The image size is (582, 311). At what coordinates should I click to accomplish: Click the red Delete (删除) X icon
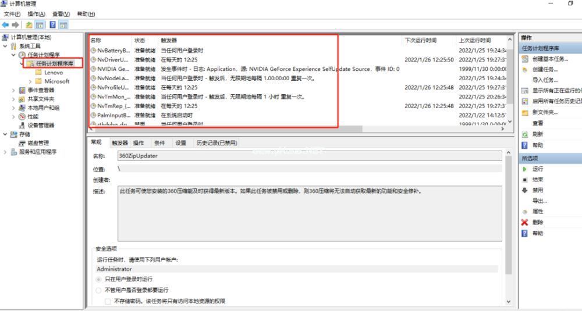coord(525,223)
